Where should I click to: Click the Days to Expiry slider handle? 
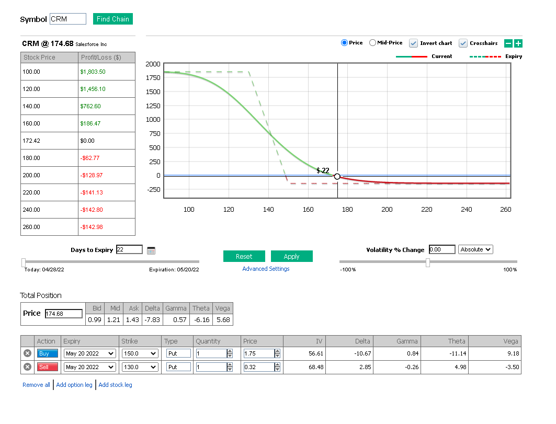point(24,262)
